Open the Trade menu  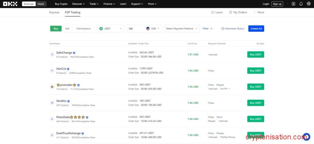94,4
